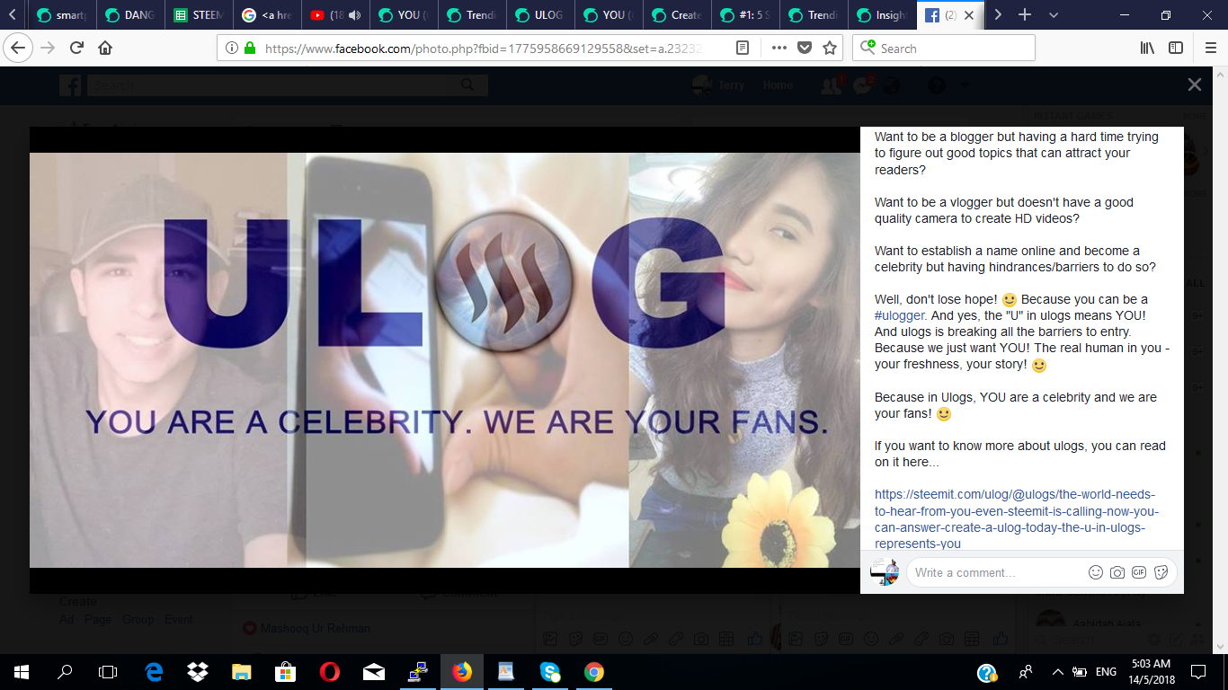Post a sticker in comment
Screen dimensions: 1228x690
click(x=1161, y=572)
